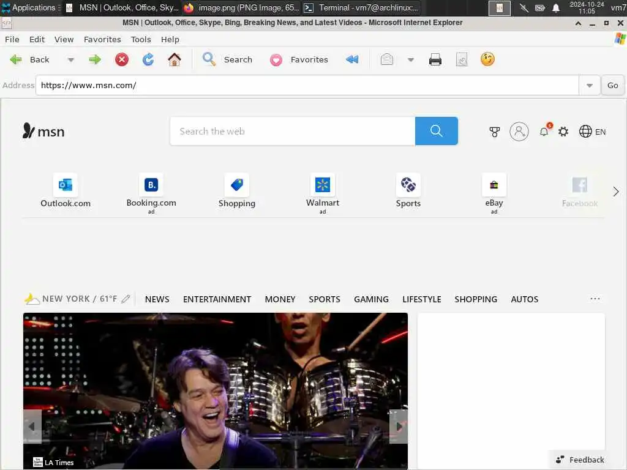Select the AUTOS tab
This screenshot has width=627, height=470.
[x=524, y=299]
